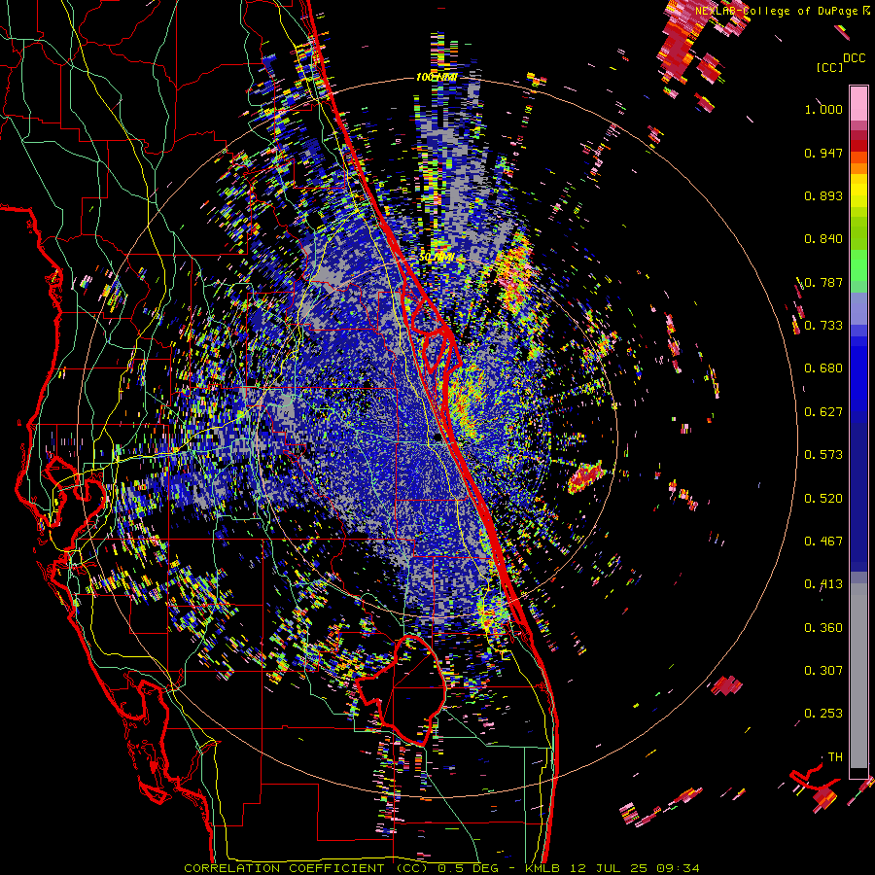This screenshot has width=875, height=875.
Task: Click the black radar site dot at map center
Action: 437,437
